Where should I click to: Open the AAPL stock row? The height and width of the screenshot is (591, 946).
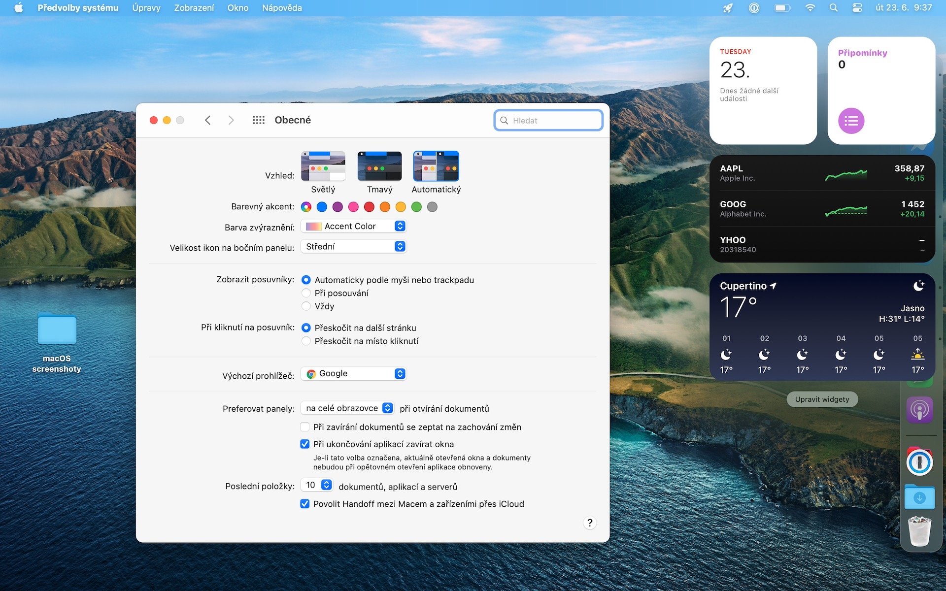pos(822,173)
